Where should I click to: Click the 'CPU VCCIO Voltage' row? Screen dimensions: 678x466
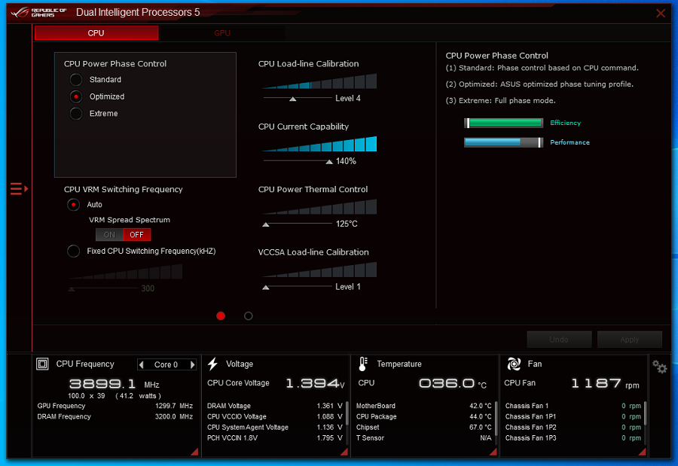274,417
